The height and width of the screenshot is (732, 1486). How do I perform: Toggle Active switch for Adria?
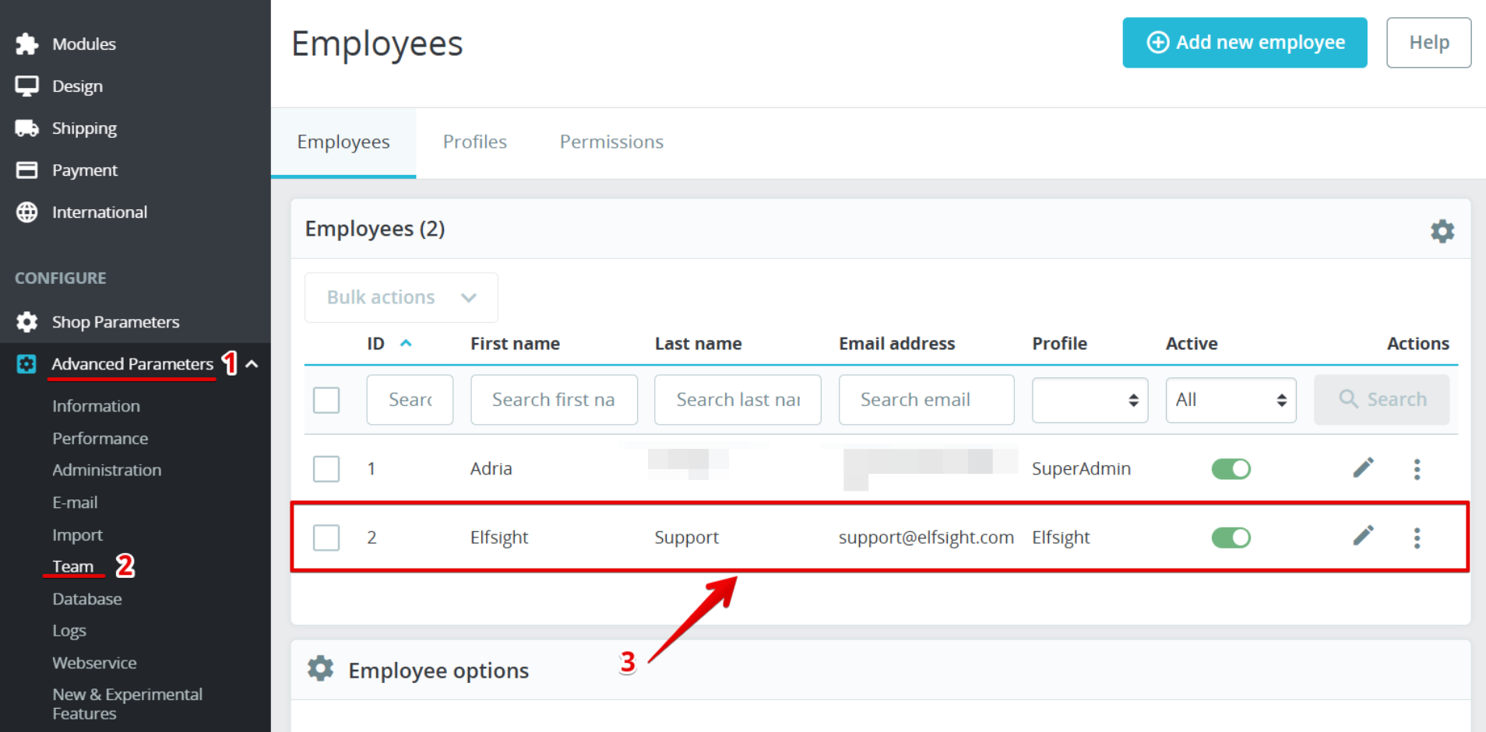(x=1231, y=469)
